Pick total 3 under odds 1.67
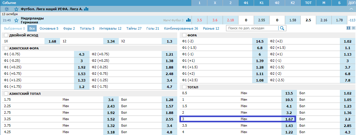Image resolution: width=356 pixels, height=135 pixels. [x=289, y=119]
